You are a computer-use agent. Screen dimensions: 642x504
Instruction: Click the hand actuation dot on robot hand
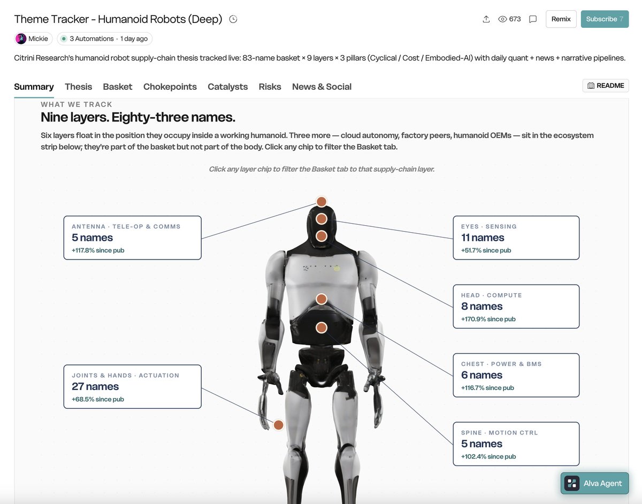tap(279, 425)
